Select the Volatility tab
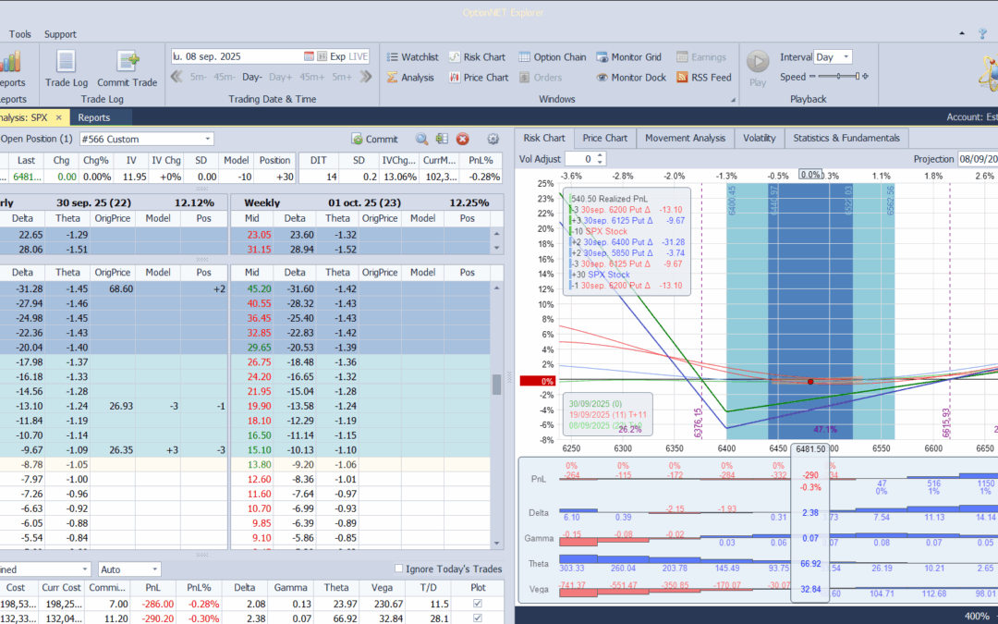Viewport: 998px width, 624px height. (760, 138)
